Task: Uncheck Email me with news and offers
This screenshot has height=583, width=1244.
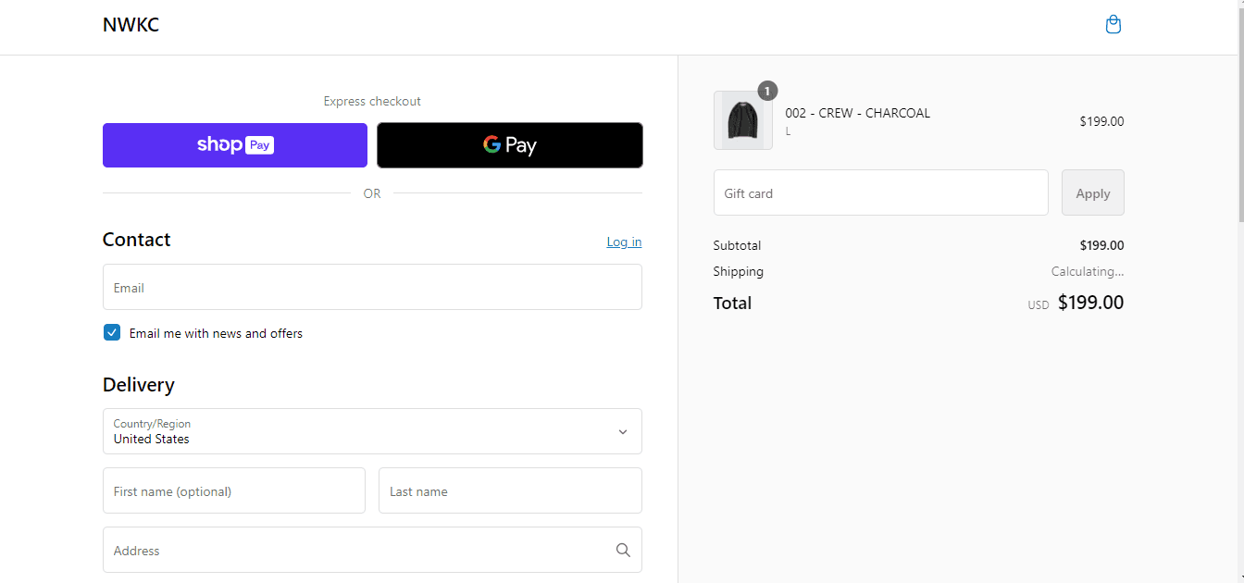Action: click(112, 333)
